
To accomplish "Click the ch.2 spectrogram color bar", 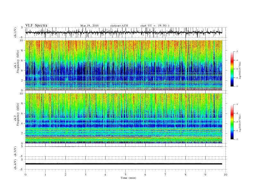I will pos(232,122).
